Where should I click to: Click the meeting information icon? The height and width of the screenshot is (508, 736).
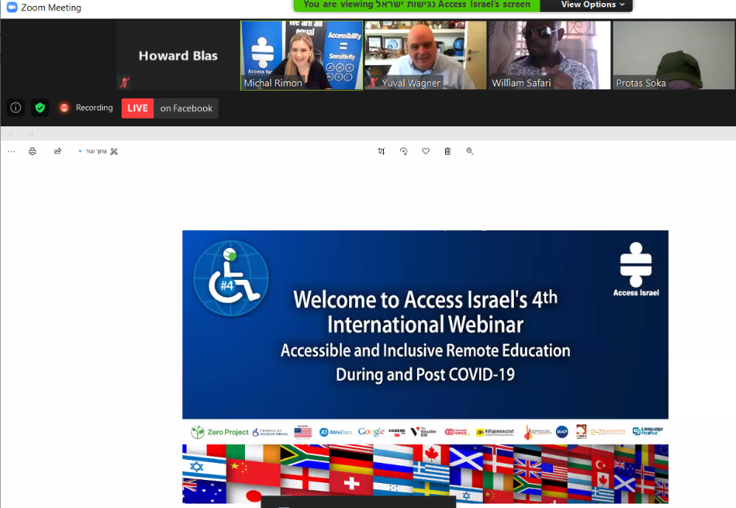click(x=16, y=108)
